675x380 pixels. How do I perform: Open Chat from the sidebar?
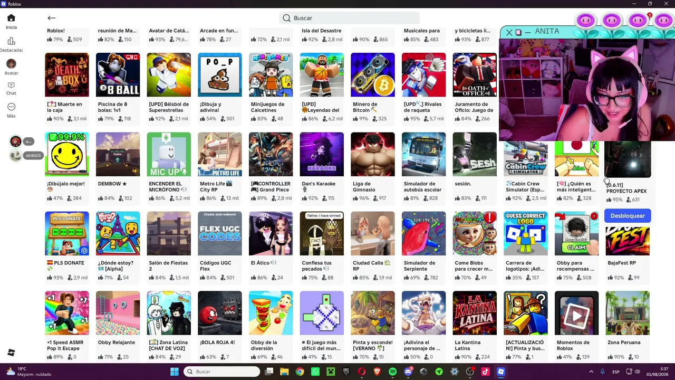pyautogui.click(x=11, y=89)
